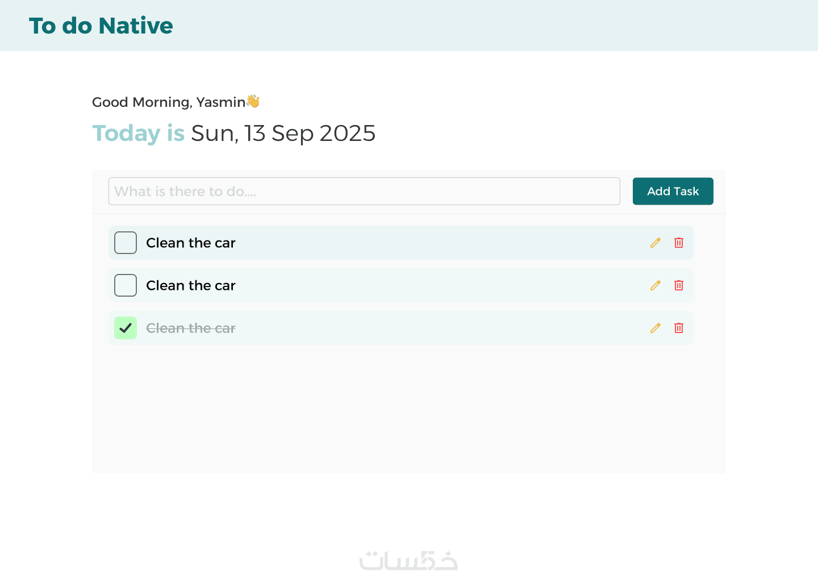
Task: Click the Sun, 13 Sep 2025 date
Action: [x=283, y=134]
